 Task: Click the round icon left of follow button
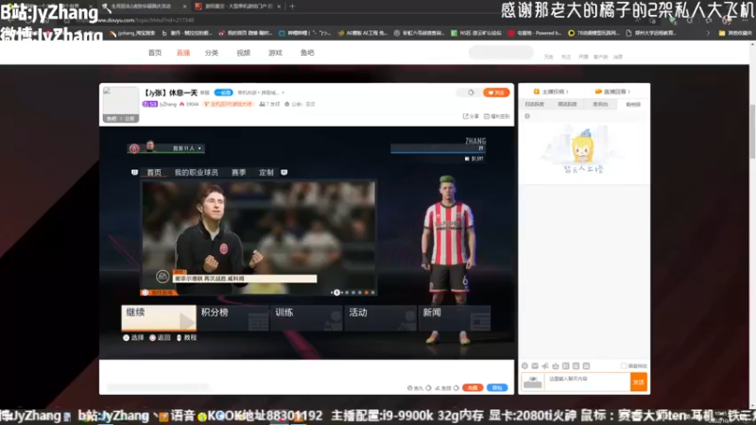click(x=471, y=93)
